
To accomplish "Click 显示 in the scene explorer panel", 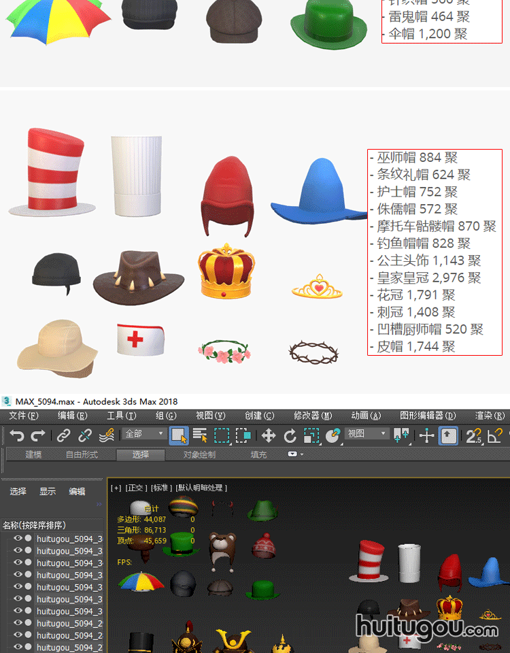I will click(x=48, y=491).
